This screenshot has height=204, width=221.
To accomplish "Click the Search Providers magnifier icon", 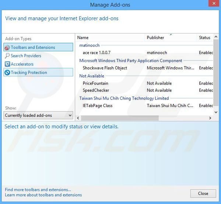I will [x=7, y=56].
